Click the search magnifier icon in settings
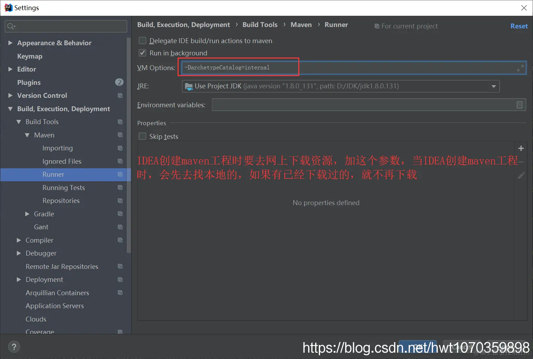533x359 pixels. click(x=11, y=26)
